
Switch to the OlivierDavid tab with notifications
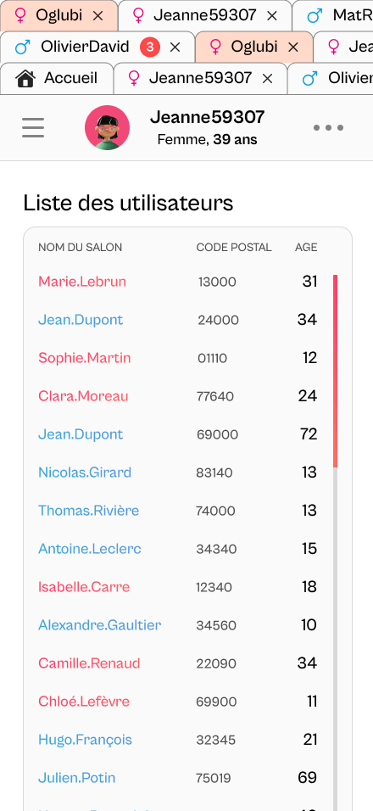coord(97,48)
